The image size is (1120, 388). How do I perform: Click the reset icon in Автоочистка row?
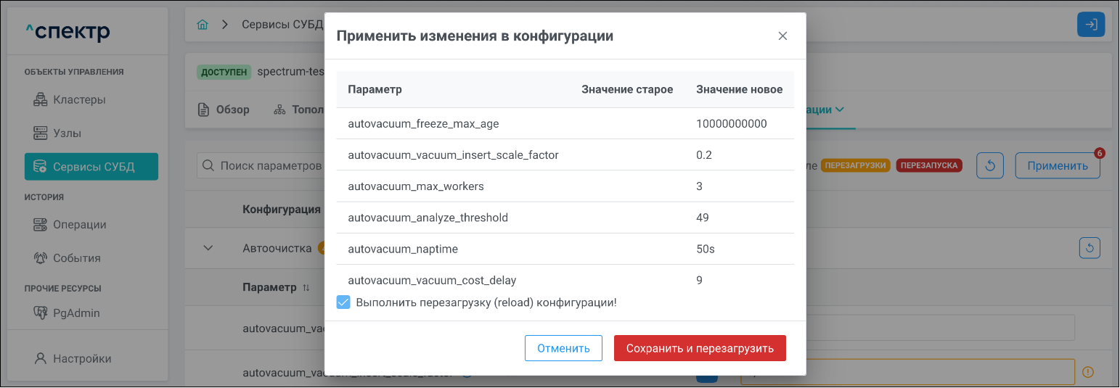tap(1090, 249)
